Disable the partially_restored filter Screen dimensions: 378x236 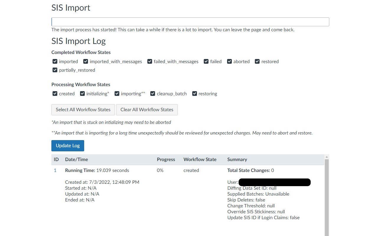(x=55, y=70)
